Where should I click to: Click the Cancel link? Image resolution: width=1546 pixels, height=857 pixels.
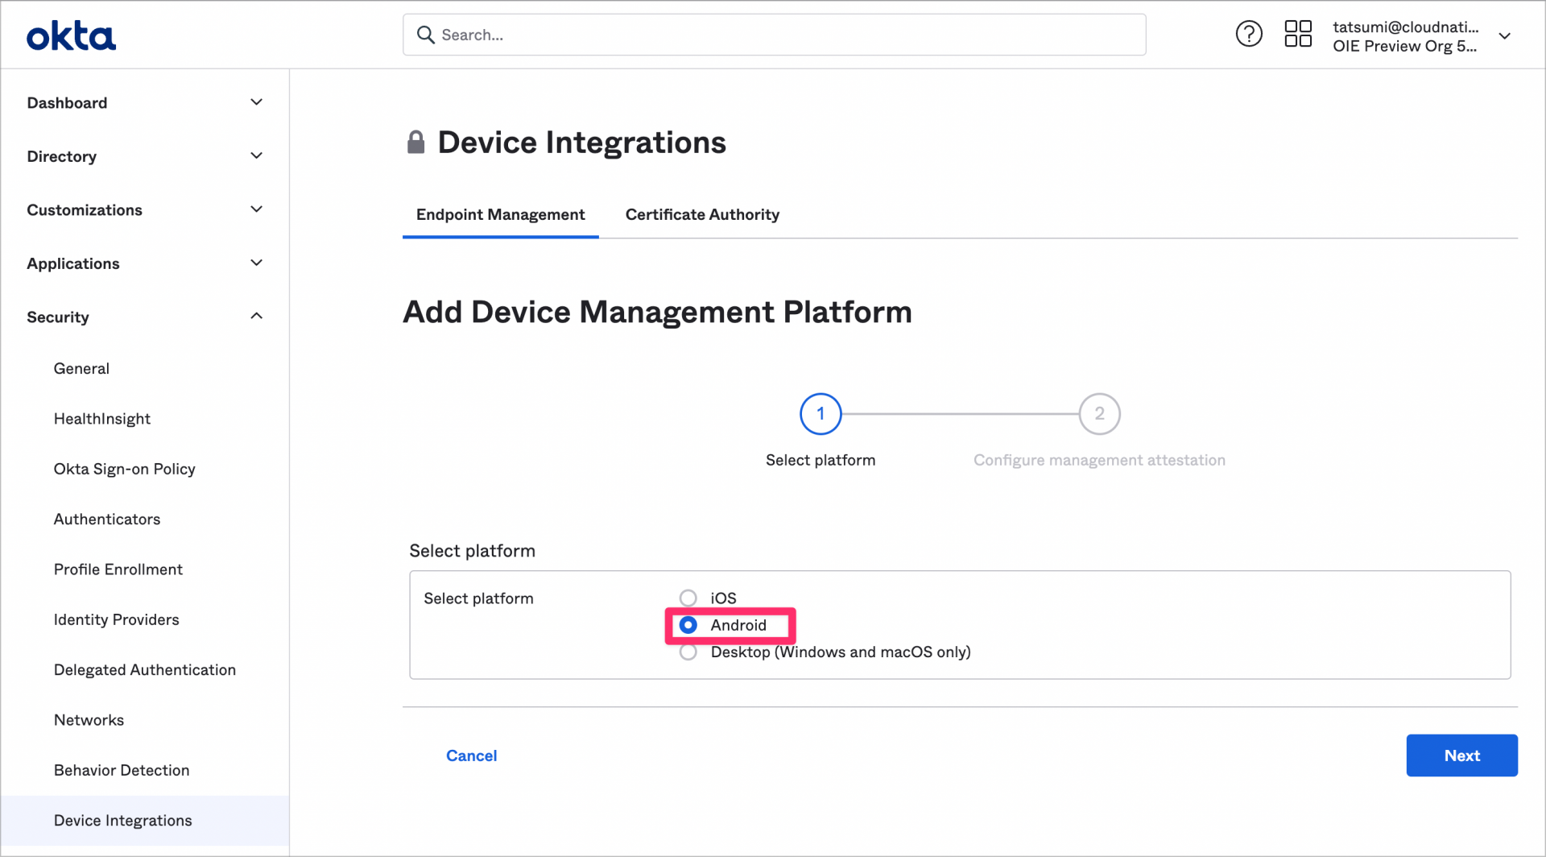pos(471,756)
